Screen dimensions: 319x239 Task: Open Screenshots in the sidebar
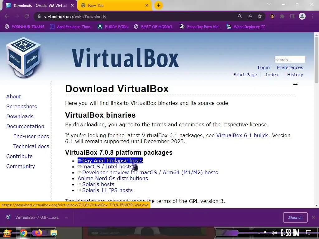(21, 106)
